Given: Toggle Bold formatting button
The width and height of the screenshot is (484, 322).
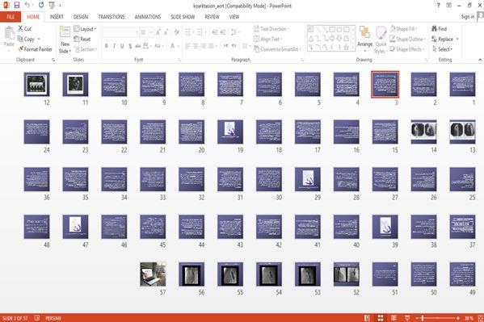Looking at the screenshot, I should tap(106, 46).
